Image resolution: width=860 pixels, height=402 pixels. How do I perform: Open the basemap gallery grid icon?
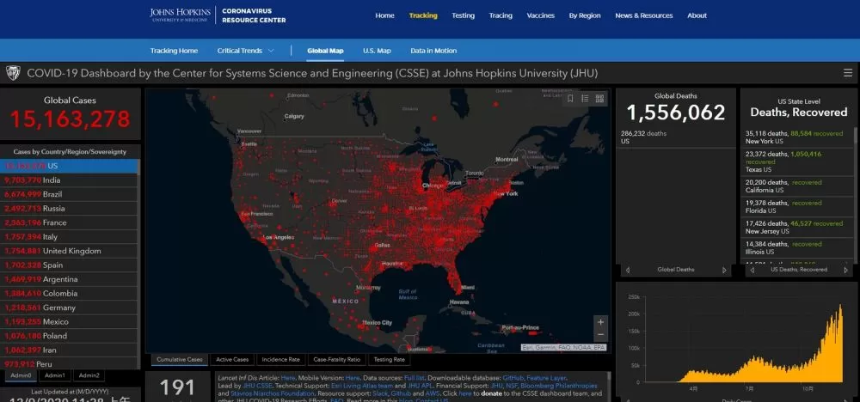click(x=599, y=99)
